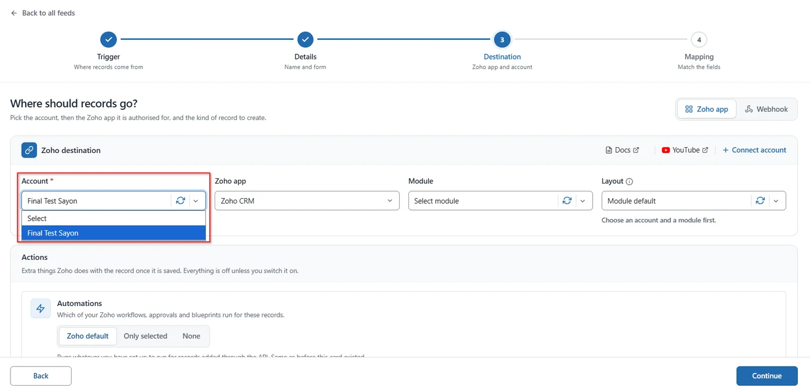
Task: Switch to the Zoho app tab
Action: click(x=706, y=109)
